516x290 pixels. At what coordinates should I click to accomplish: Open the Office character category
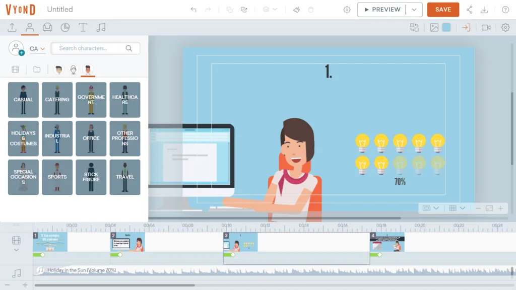tap(91, 138)
